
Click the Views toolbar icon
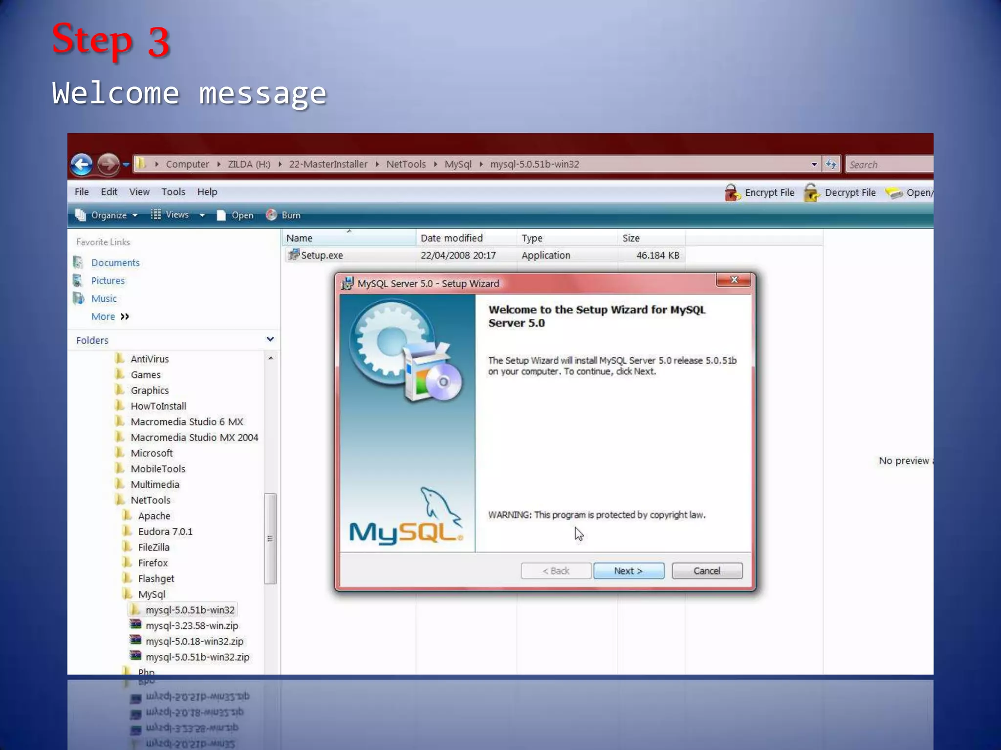pos(156,214)
